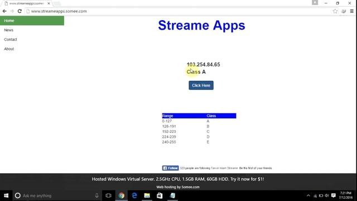Click class C table cell

tap(208, 132)
